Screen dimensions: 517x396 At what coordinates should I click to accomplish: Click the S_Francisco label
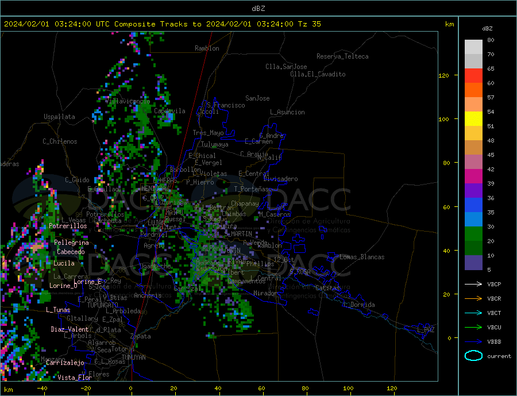pyautogui.click(x=226, y=105)
